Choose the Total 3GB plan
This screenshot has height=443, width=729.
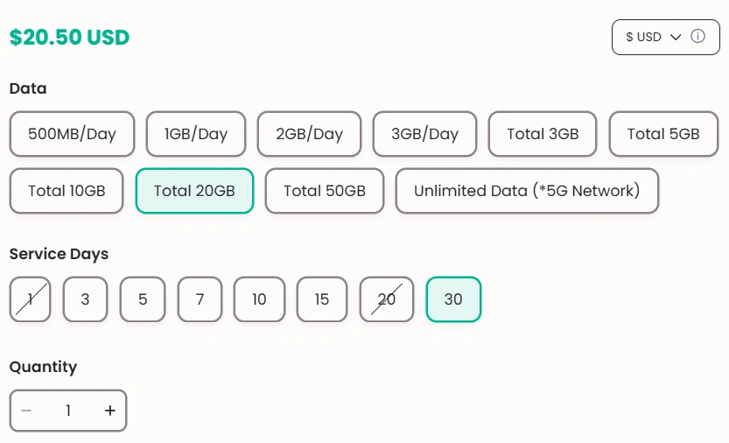coord(543,134)
